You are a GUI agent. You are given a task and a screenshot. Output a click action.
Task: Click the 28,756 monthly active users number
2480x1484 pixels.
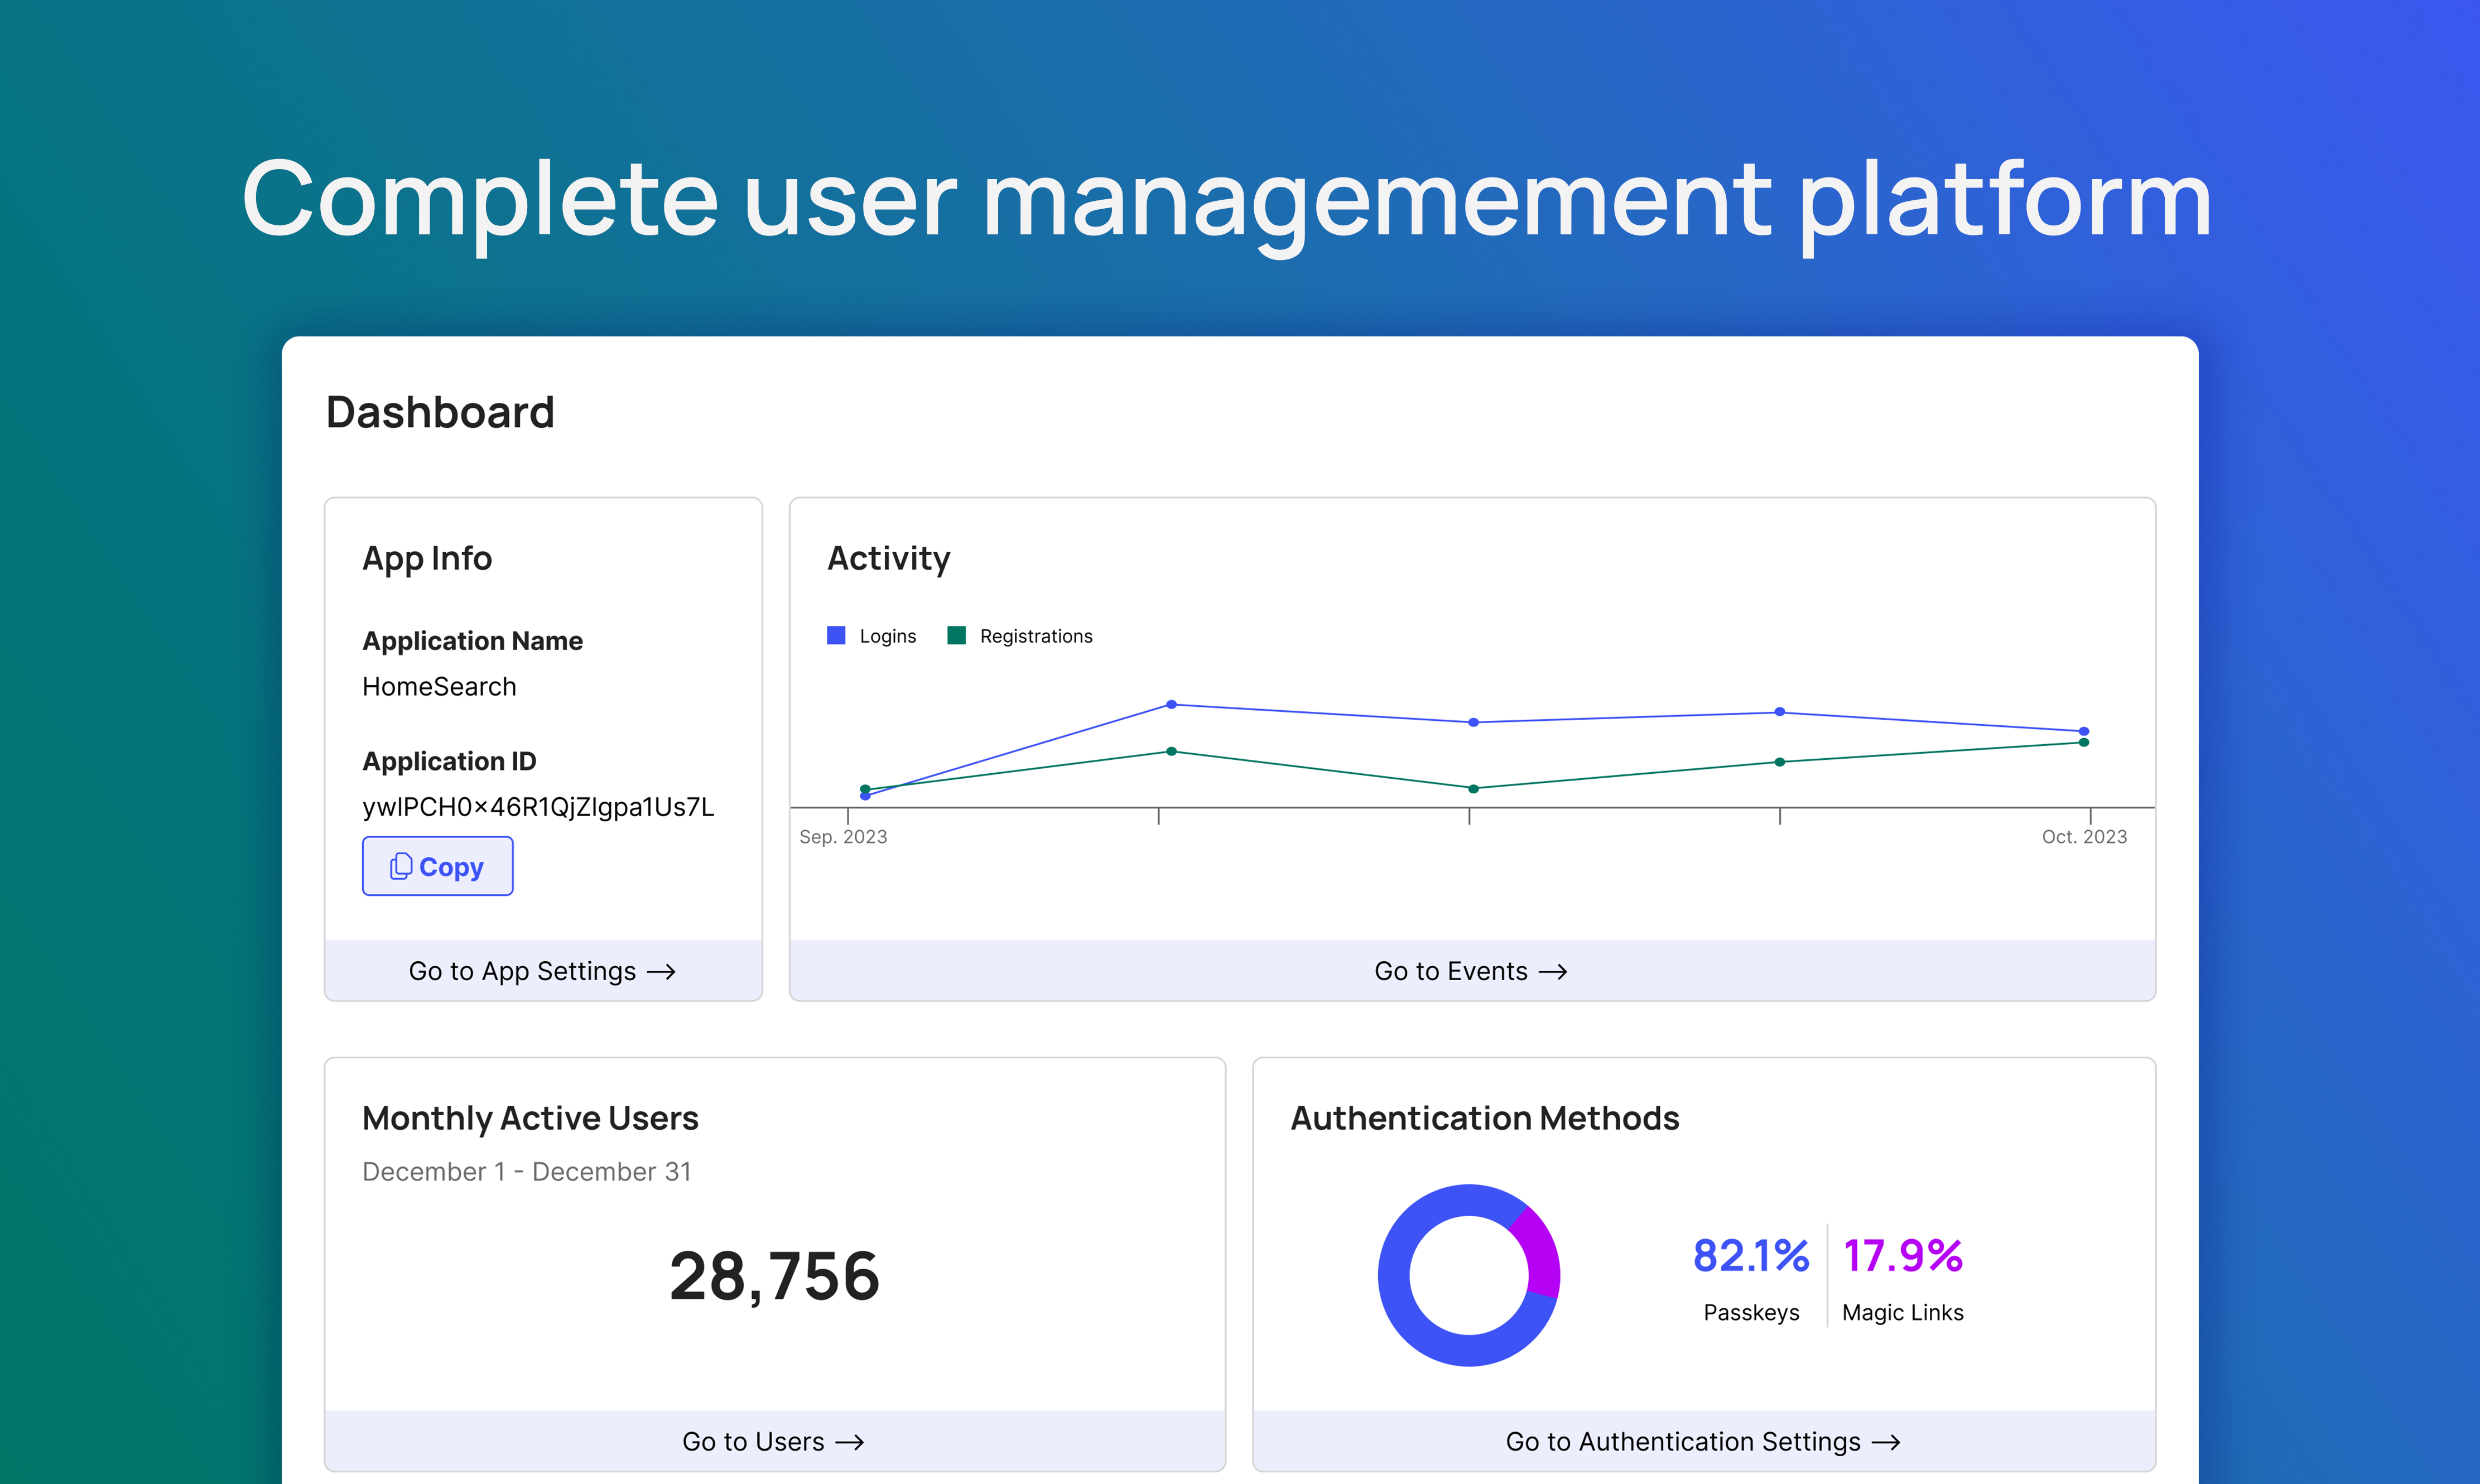[774, 1277]
